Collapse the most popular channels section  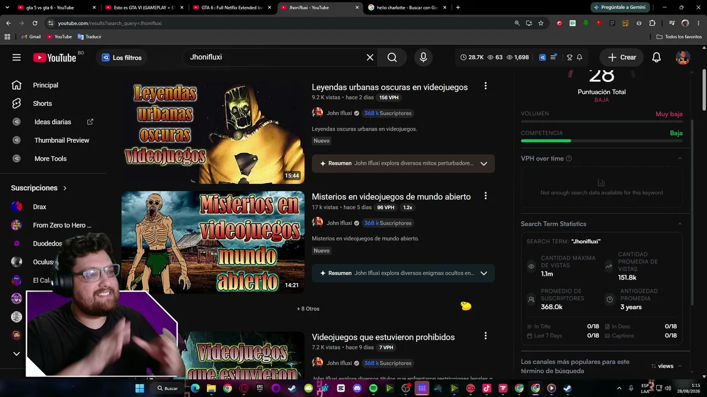click(x=680, y=366)
